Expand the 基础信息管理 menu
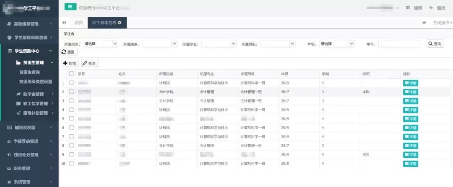This screenshot has height=187, width=453. [29, 24]
